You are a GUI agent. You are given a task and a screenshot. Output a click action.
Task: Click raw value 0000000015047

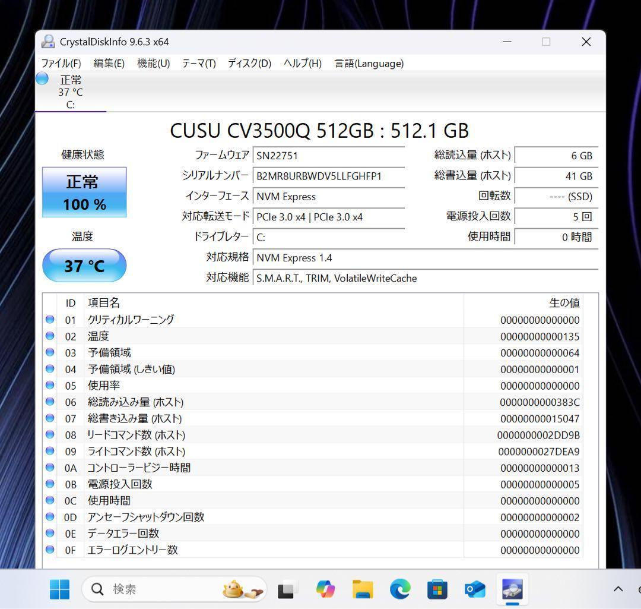pos(540,419)
